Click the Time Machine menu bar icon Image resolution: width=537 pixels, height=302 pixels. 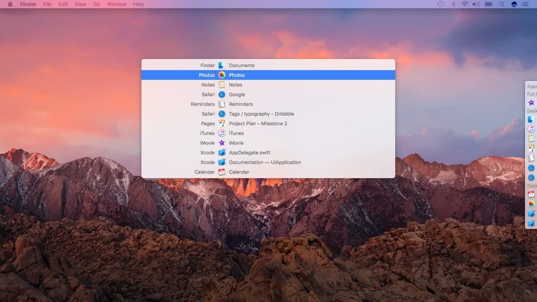pos(441,4)
